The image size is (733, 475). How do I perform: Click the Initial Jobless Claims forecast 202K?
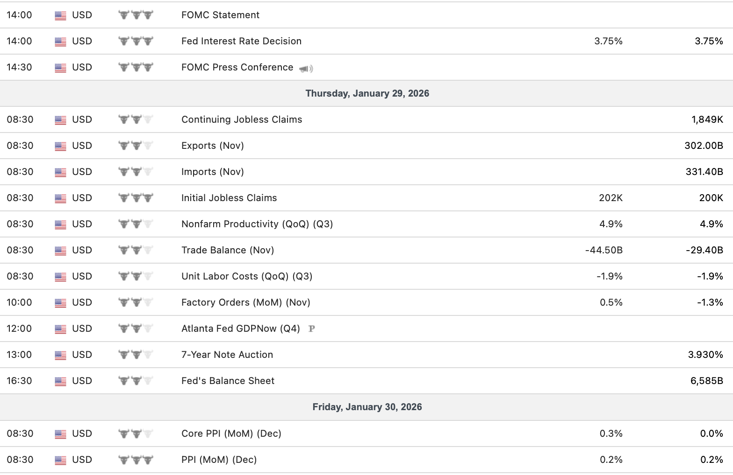click(x=611, y=198)
